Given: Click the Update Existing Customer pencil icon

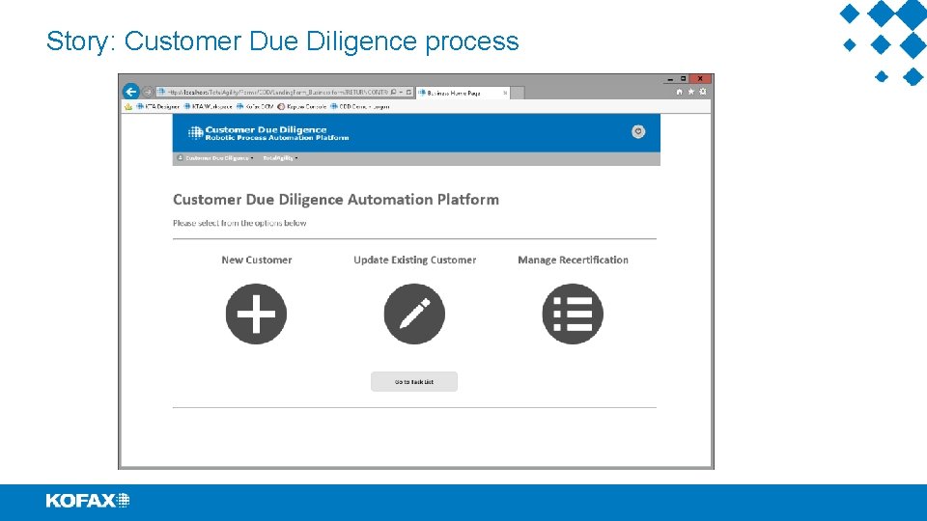Looking at the screenshot, I should pyautogui.click(x=414, y=314).
